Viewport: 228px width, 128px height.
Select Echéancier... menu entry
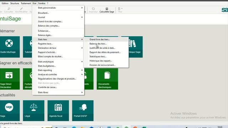point(58,31)
